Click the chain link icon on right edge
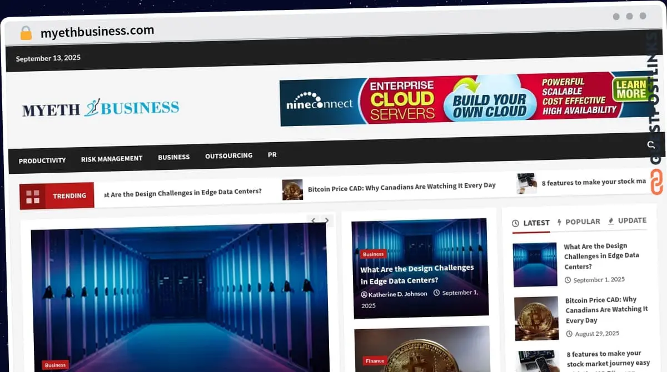This screenshot has height=372, width=667. point(656,183)
